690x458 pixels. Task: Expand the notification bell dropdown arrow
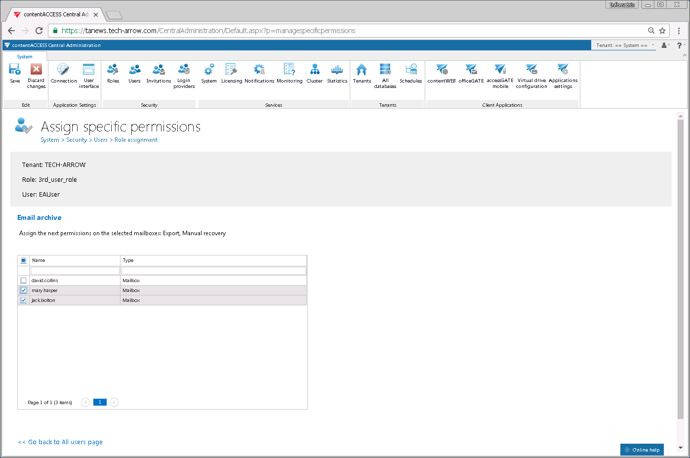pyautogui.click(x=668, y=45)
